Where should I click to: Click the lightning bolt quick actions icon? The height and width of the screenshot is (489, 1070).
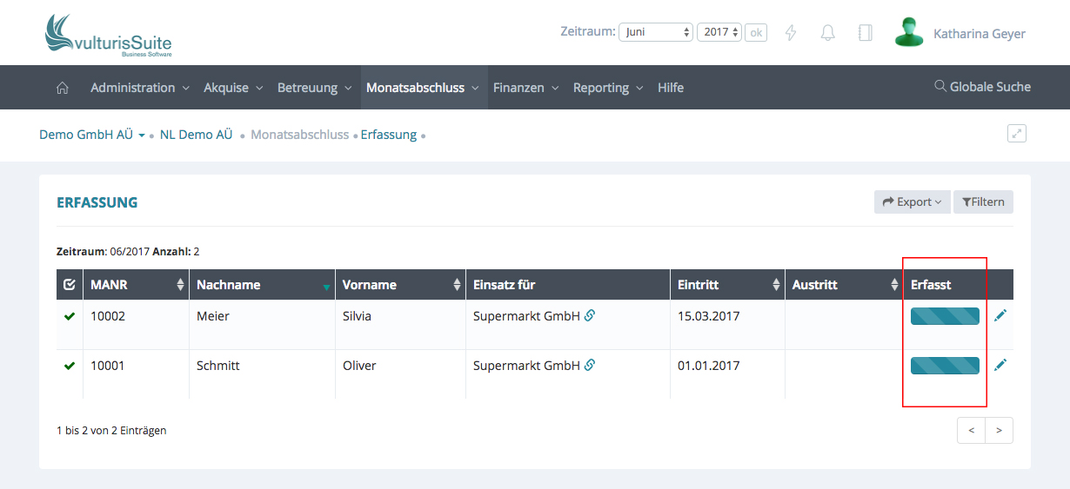pos(791,33)
